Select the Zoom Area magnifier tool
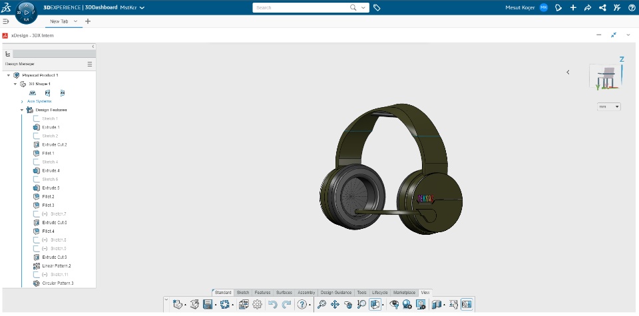Viewport: 639px width, 316px height. (x=361, y=304)
